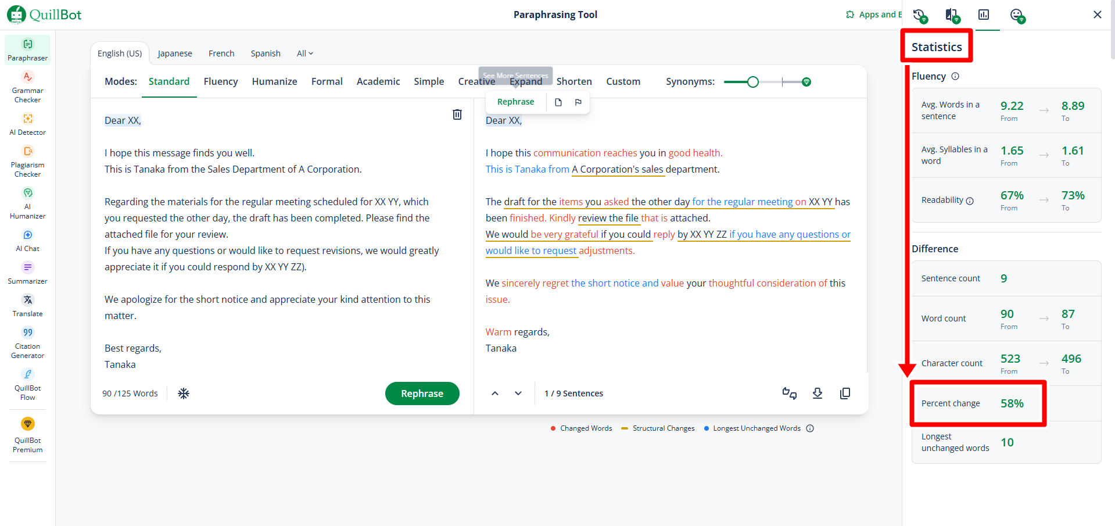This screenshot has height=526, width=1115.
Task: Click the green Rephrase button
Action: [x=422, y=393]
